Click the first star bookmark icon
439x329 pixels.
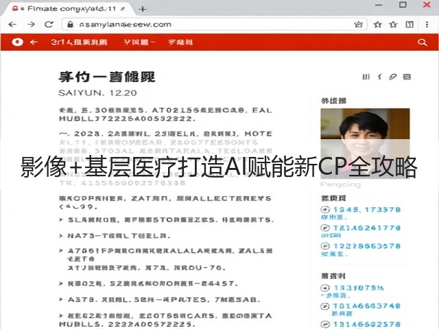click(x=377, y=25)
